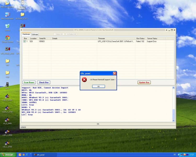Expand the quick launch overflow chevron
The image size is (196, 157).
pos(30,154)
